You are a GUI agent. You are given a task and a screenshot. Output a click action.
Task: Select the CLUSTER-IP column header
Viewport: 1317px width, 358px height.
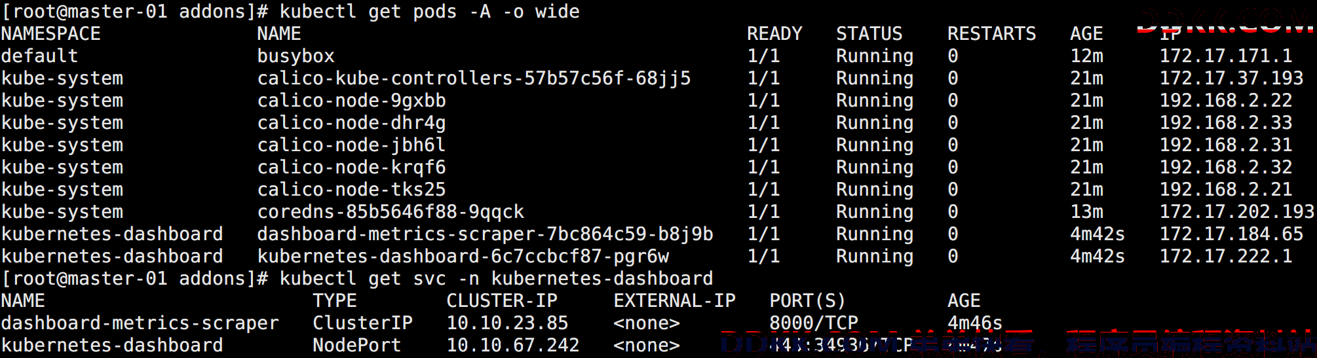tap(502, 301)
